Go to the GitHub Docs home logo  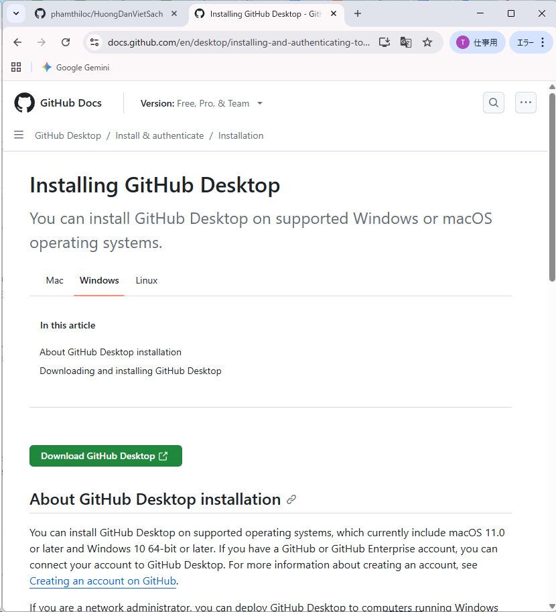click(x=24, y=103)
